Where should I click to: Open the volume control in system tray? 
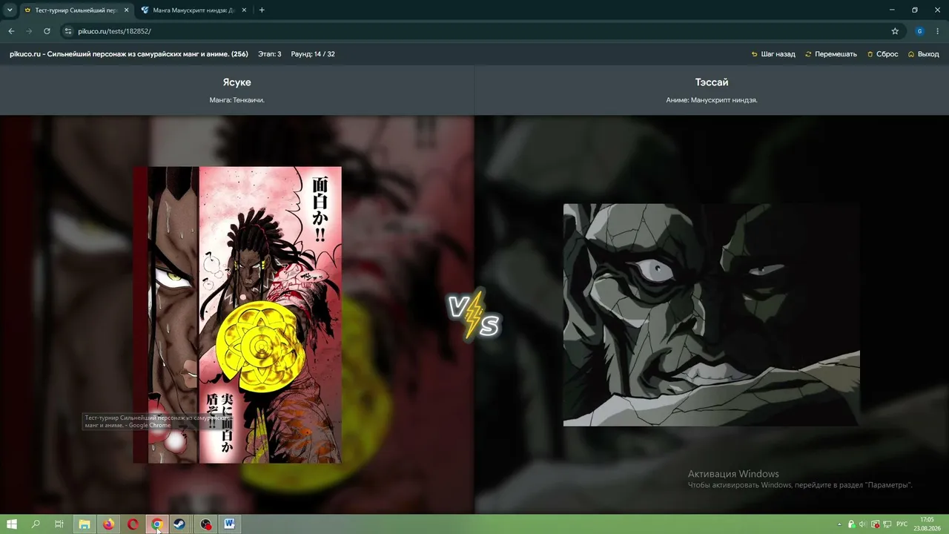(862, 524)
